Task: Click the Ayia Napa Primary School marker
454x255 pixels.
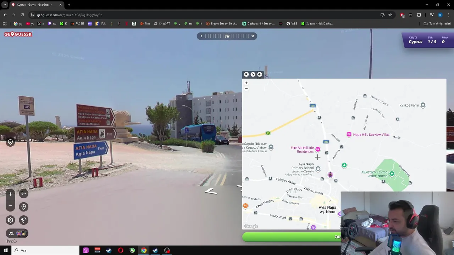Action: pyautogui.click(x=318, y=169)
